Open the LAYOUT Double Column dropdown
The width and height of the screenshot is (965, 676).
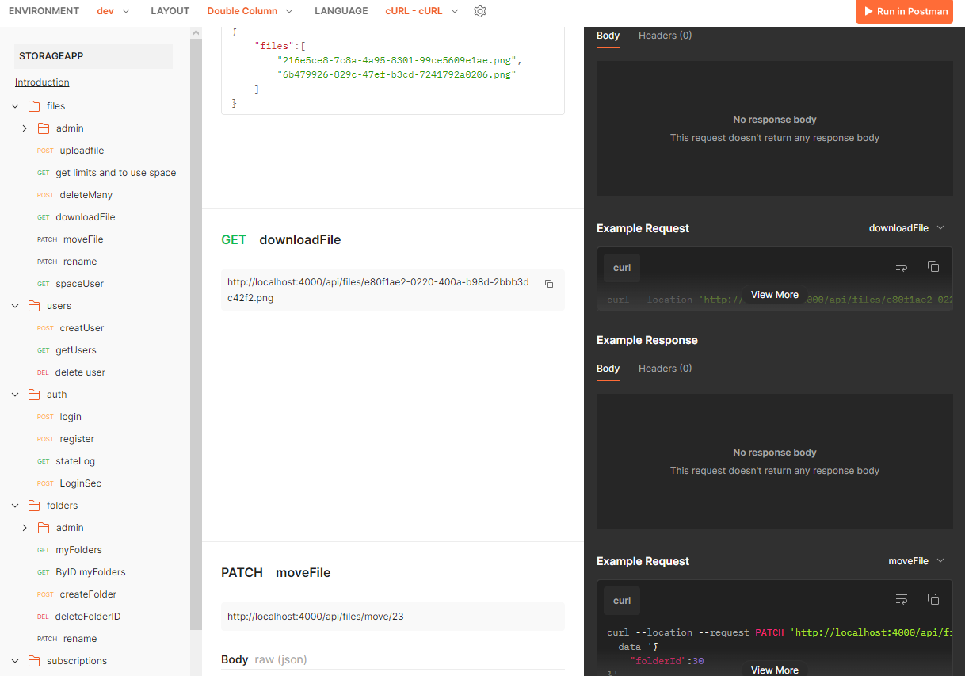pos(250,11)
